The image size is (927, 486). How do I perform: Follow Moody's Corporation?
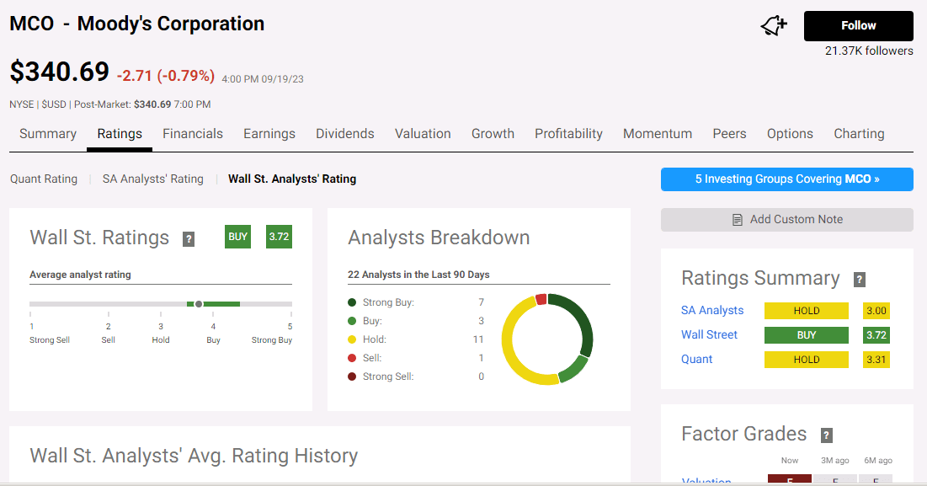[x=859, y=25]
